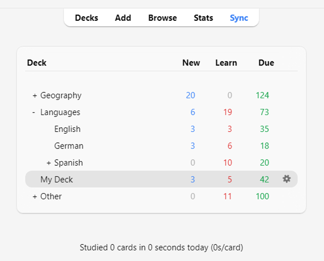The width and height of the screenshot is (324, 261).
Task: Click Geography's learn count 0
Action: [230, 96]
